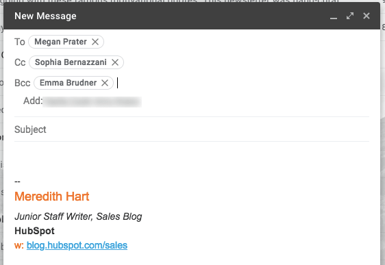Focus the Subject field

pyautogui.click(x=192, y=129)
